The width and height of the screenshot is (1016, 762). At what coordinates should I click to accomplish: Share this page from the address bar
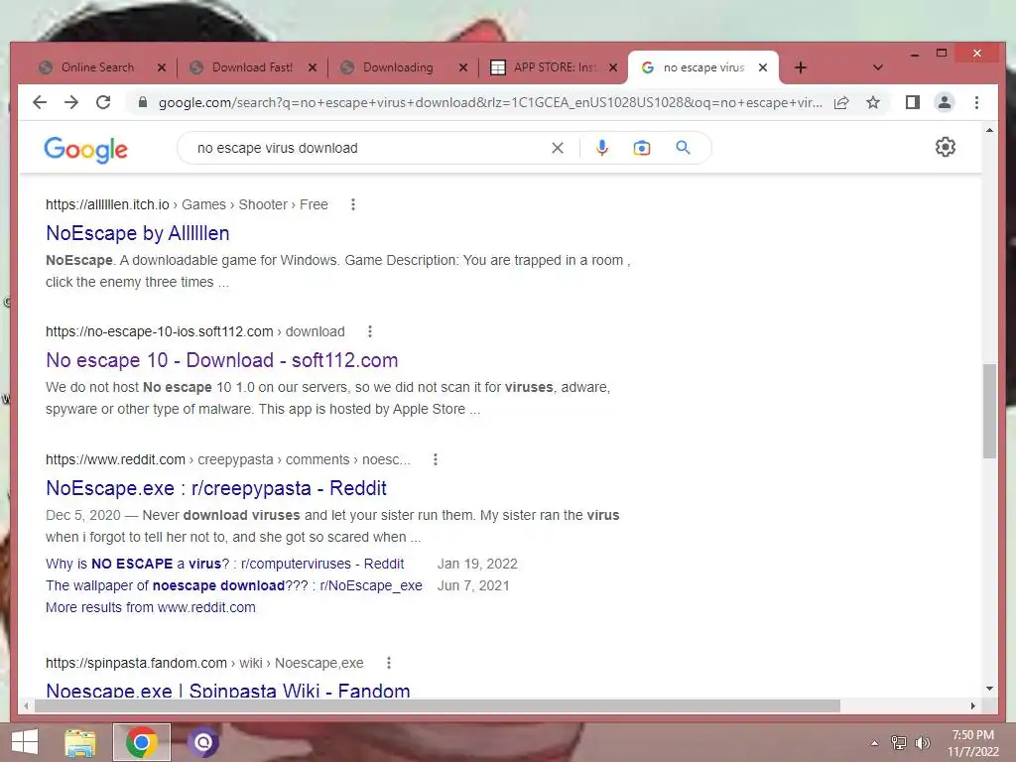(x=841, y=102)
